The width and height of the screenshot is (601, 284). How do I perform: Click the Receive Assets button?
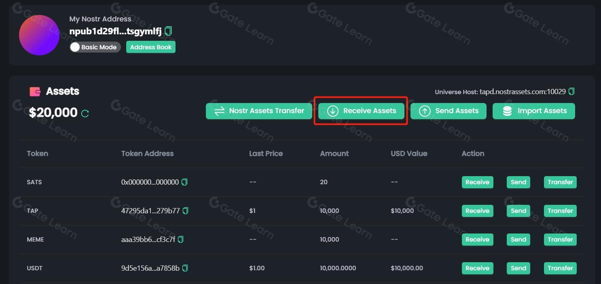(361, 111)
